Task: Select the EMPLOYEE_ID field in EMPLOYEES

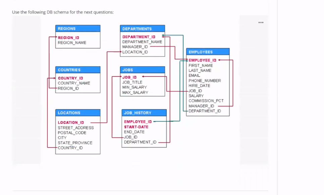Action: [201, 60]
